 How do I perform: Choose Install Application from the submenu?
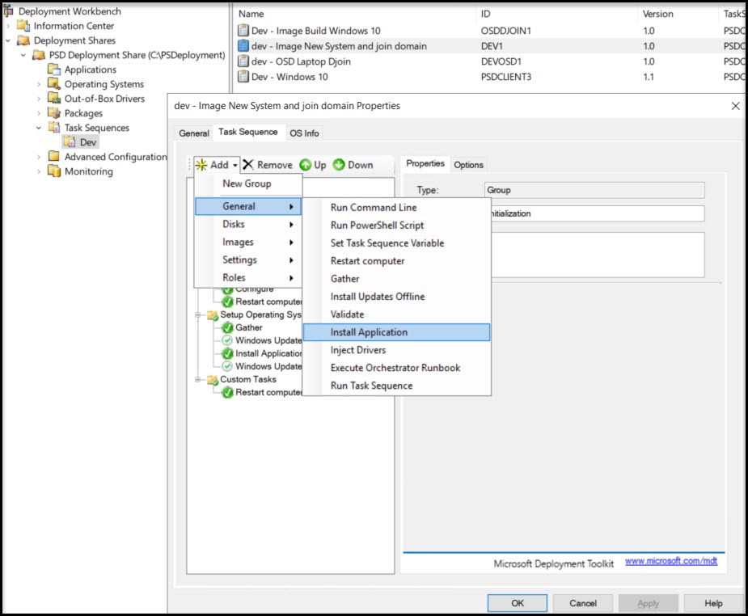(369, 332)
